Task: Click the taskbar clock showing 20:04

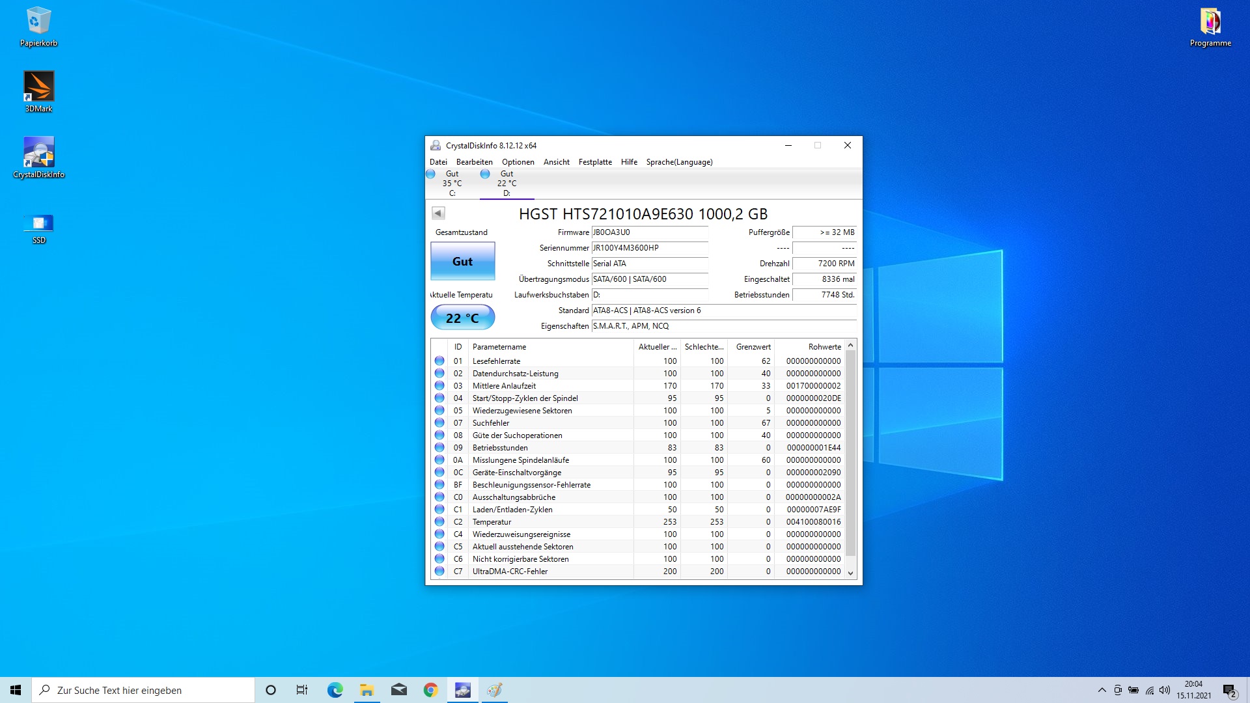Action: coord(1193,690)
